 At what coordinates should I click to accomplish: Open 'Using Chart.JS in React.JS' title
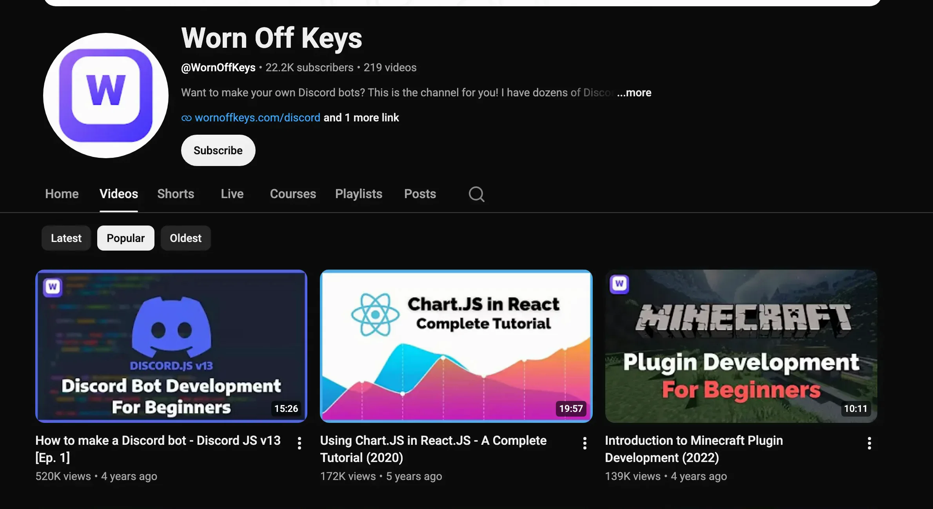click(433, 449)
